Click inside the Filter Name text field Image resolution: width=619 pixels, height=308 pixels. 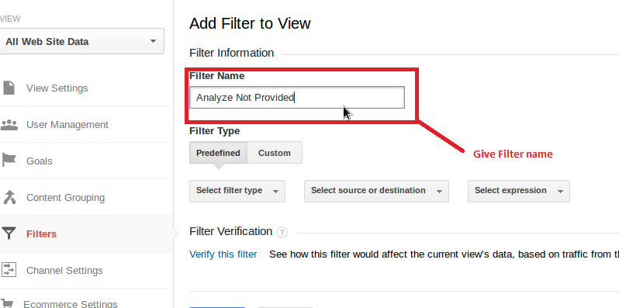(297, 98)
